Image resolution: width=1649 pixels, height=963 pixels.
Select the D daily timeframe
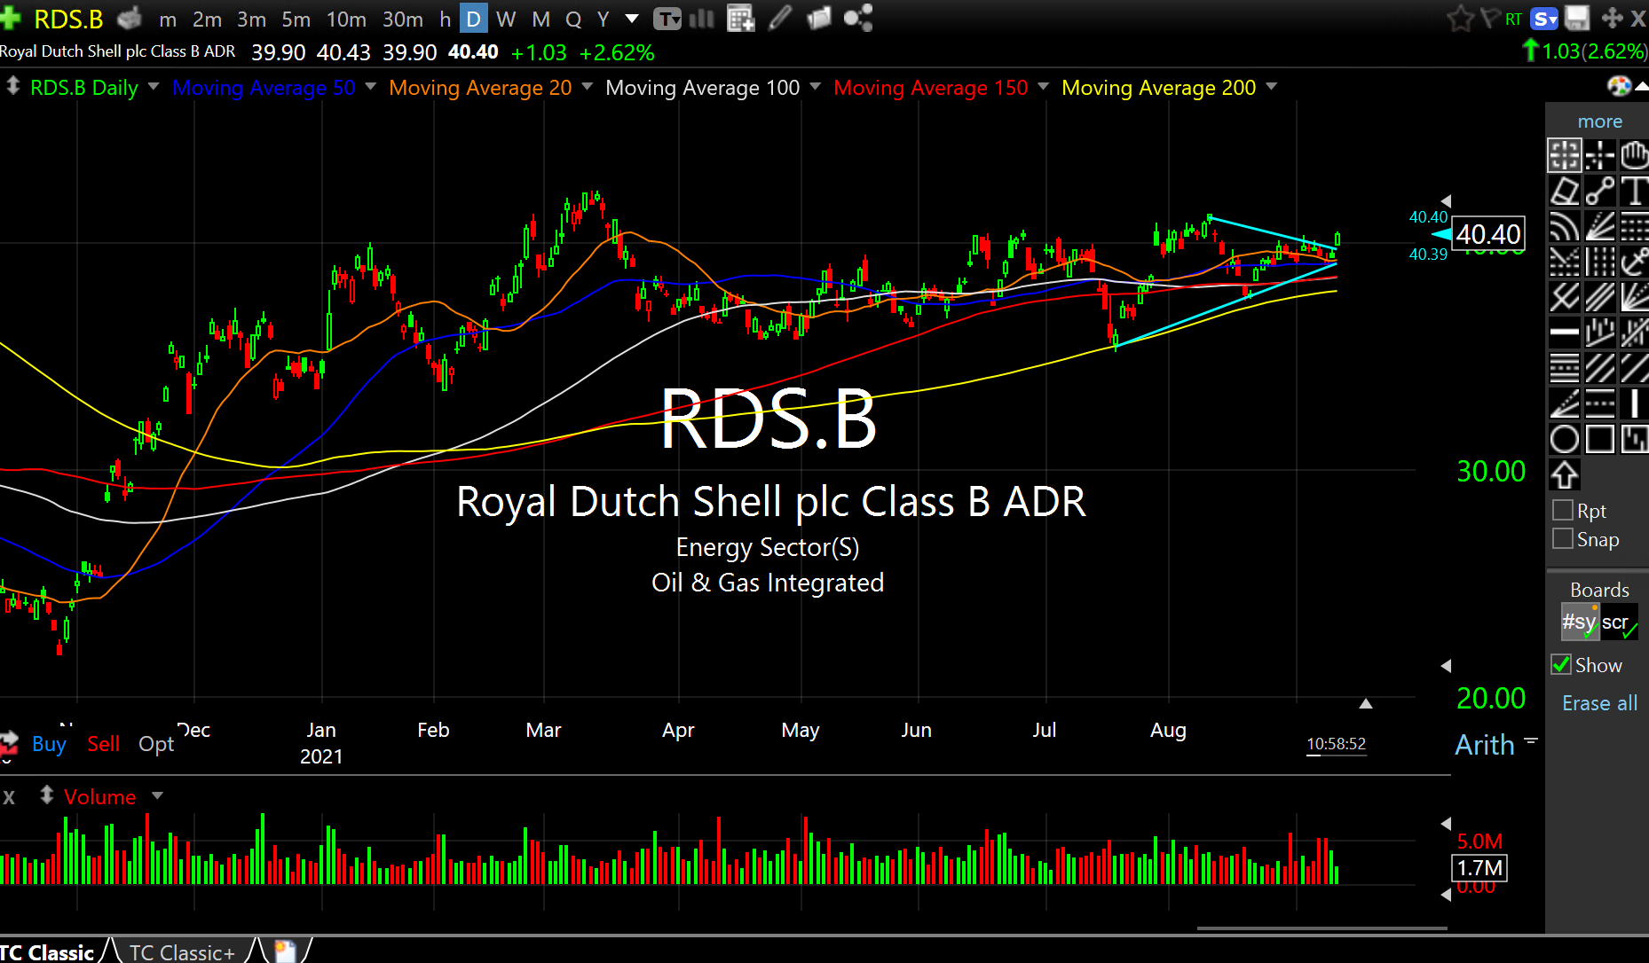tap(473, 20)
